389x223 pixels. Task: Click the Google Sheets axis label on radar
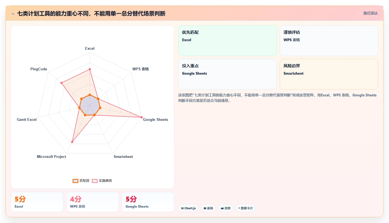pos(155,119)
